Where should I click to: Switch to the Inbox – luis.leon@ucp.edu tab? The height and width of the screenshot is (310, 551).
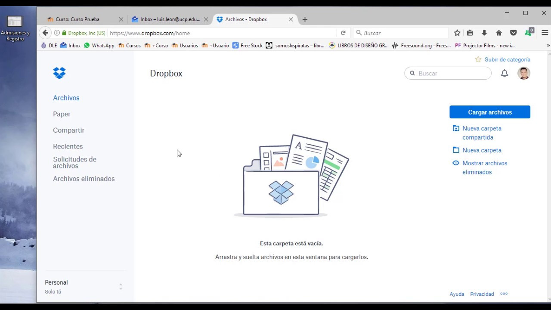tap(170, 19)
